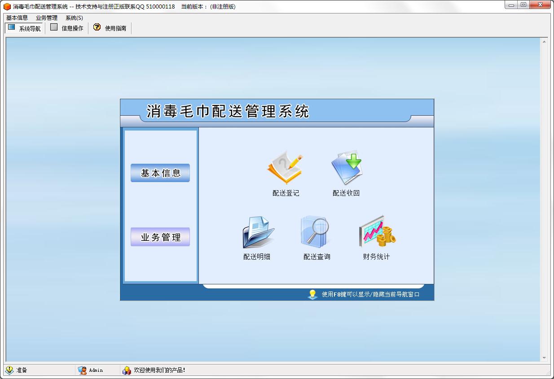Open the 财务统计 finance chart icon
Image resolution: width=554 pixels, height=379 pixels.
point(377,231)
